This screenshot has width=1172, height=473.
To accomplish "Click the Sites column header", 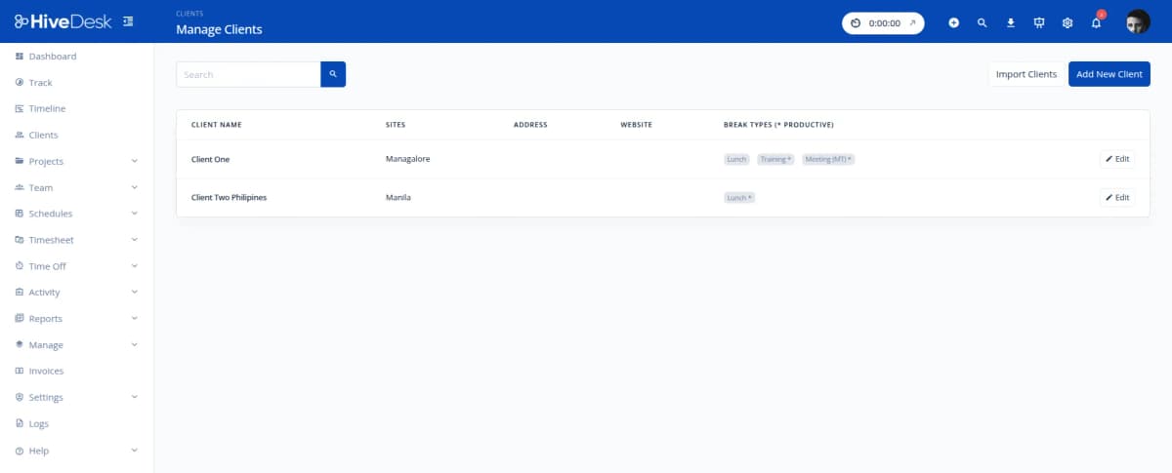I will [x=396, y=125].
